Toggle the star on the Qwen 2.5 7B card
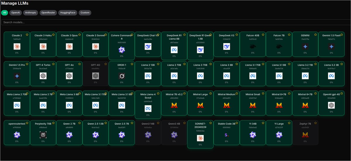The height and width of the screenshot is (161, 351). coord(132,123)
